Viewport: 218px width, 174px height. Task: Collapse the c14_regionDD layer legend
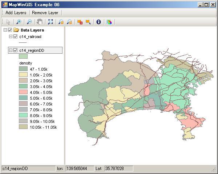tap(11, 50)
